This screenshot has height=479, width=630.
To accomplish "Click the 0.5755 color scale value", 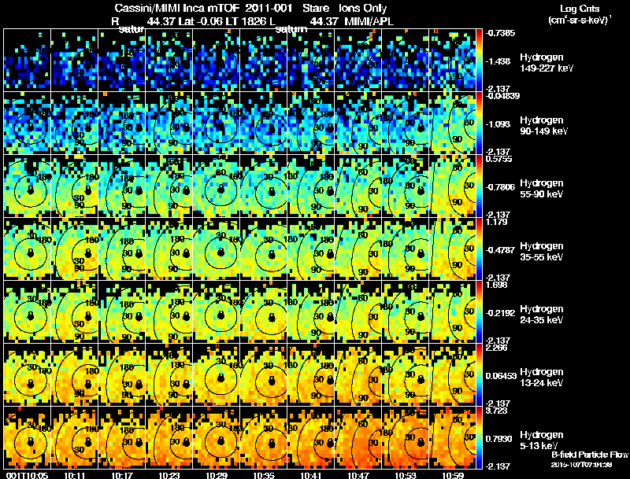I will [498, 159].
